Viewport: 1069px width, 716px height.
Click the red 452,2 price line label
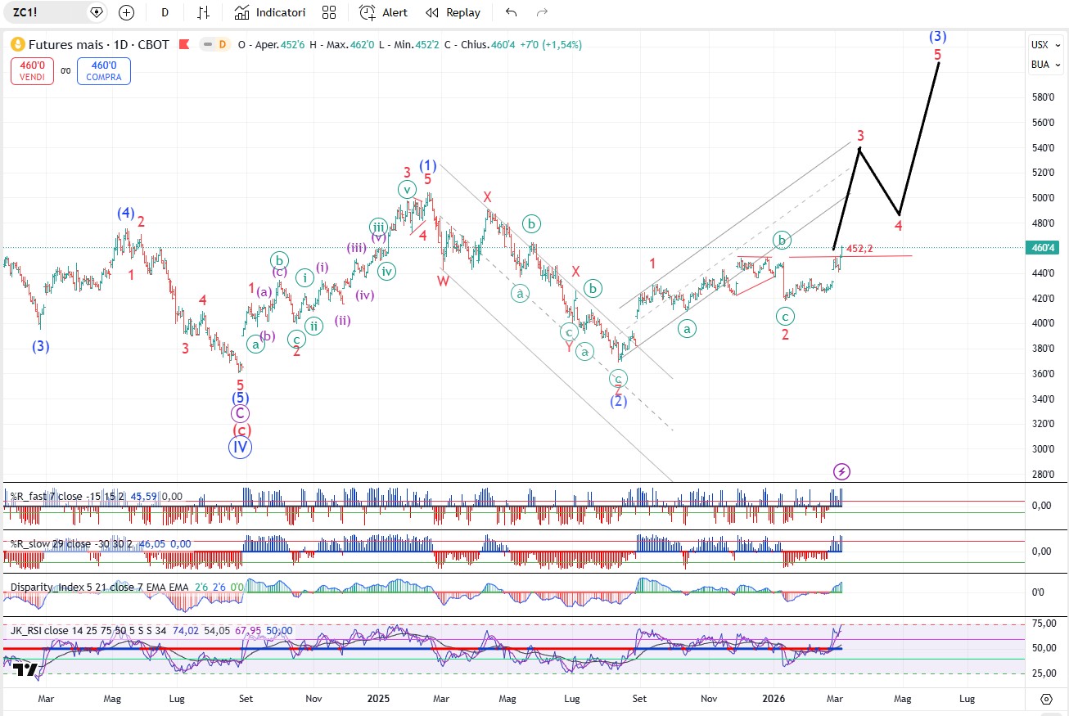(x=859, y=249)
